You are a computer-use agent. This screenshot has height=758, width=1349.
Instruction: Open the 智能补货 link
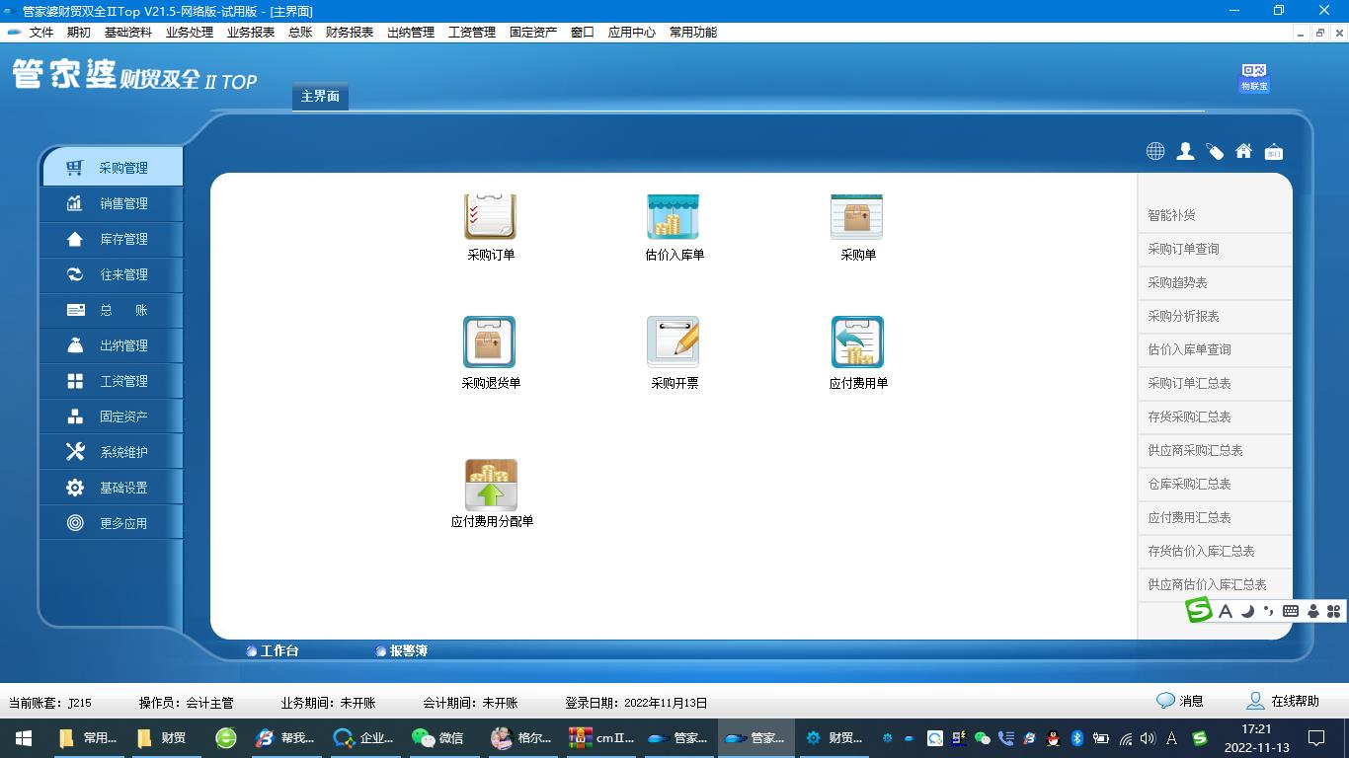(1171, 215)
